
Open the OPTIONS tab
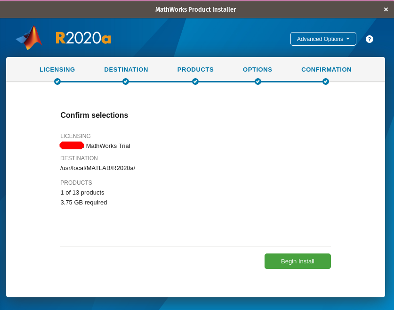coord(257,70)
